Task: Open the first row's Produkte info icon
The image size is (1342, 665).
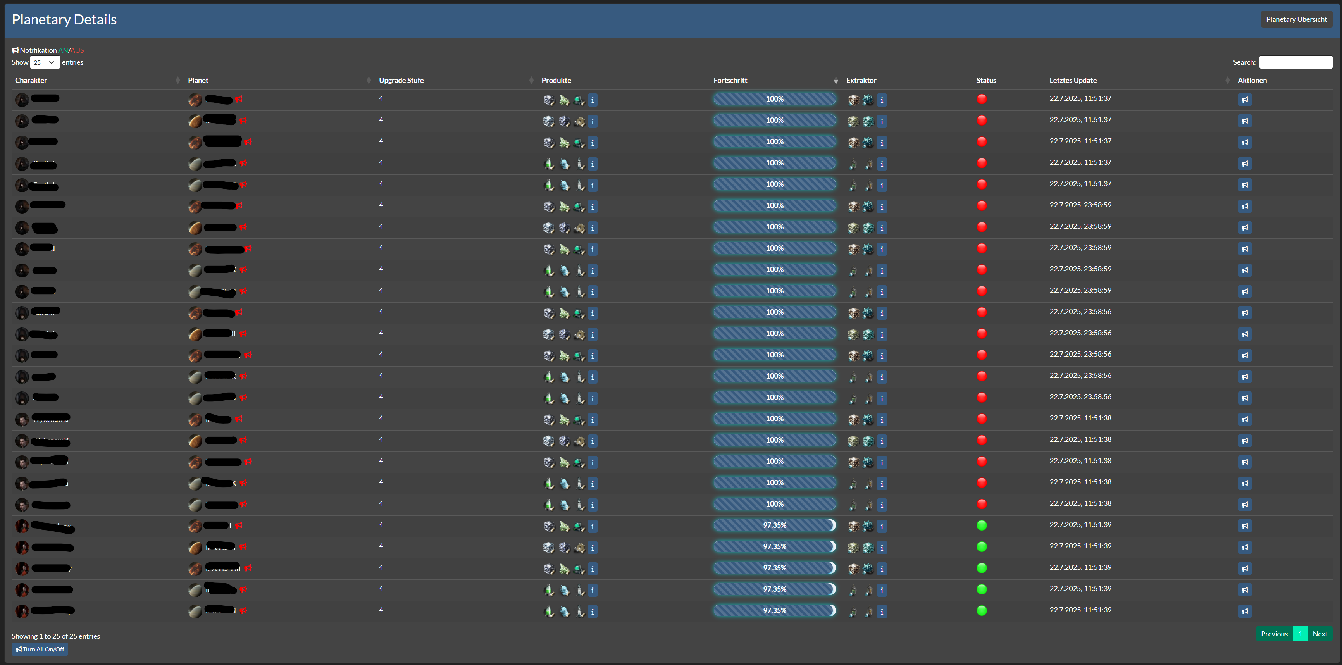Action: (593, 100)
